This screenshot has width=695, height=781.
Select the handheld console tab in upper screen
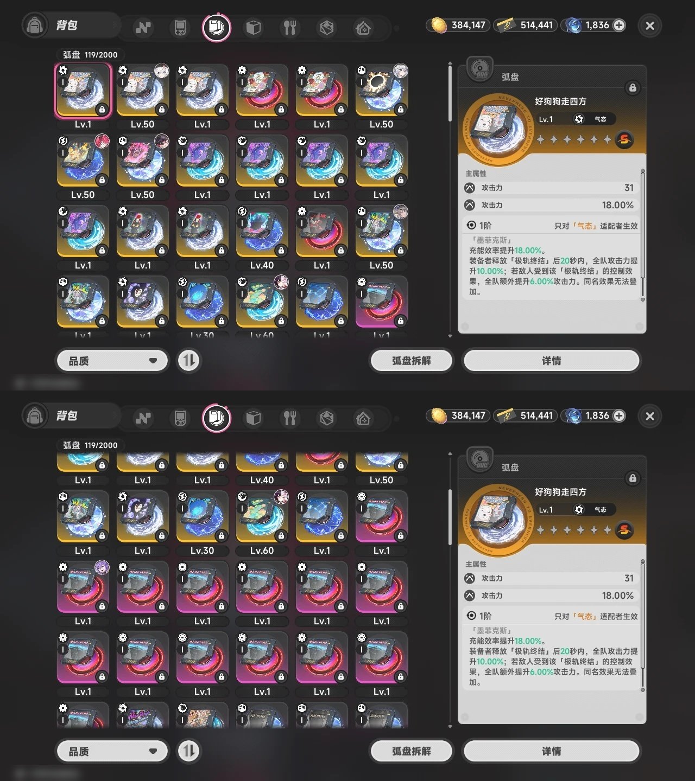[180, 27]
